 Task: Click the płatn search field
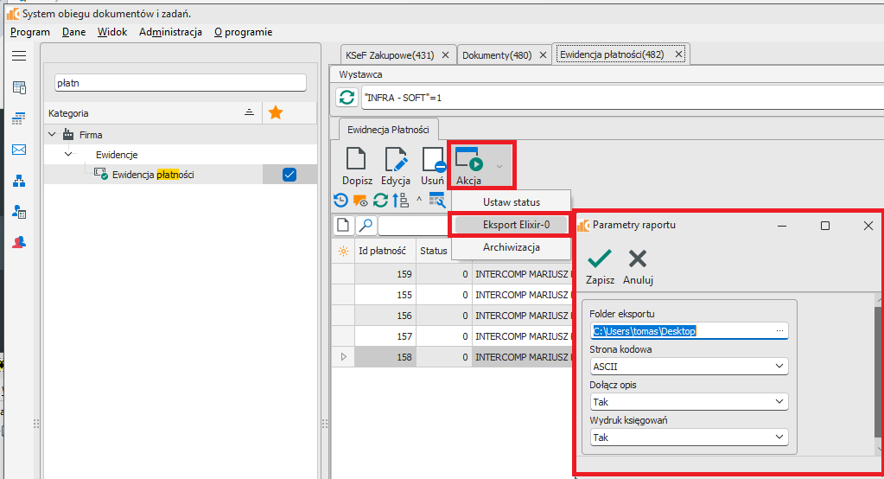[180, 83]
